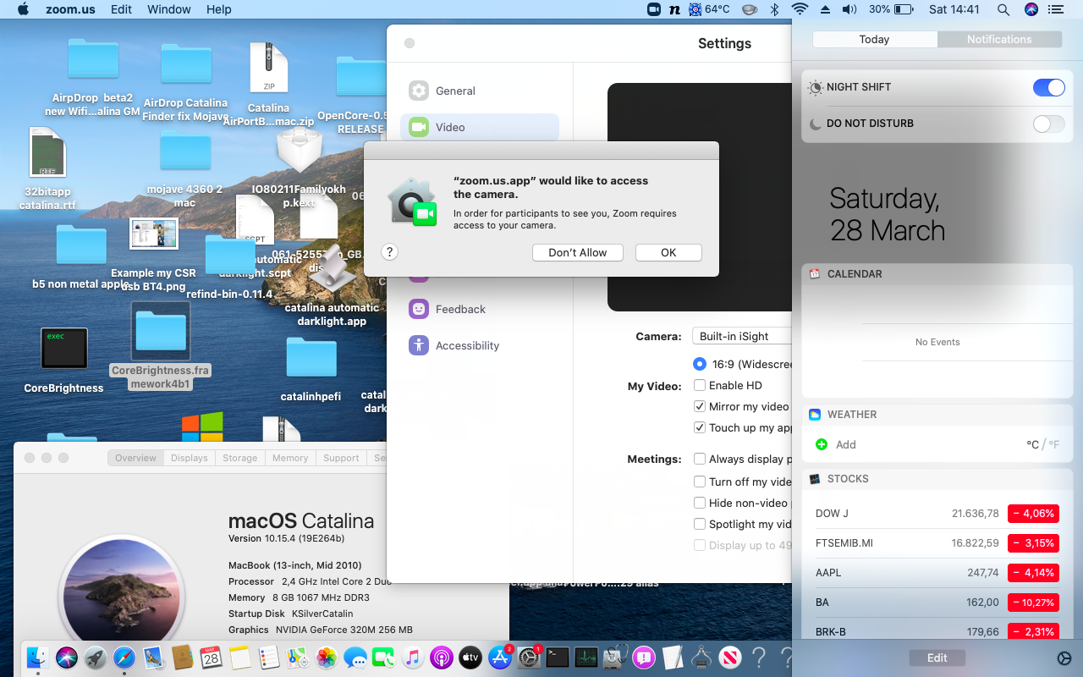Open Apple TV app in dock
Viewport: 1083px width, 677px height.
coord(470,658)
